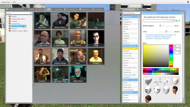Image resolution: width=190 pixels, height=107 pixels.
Task: Choose the Eli Vance NPC icon
Action: (78, 38)
